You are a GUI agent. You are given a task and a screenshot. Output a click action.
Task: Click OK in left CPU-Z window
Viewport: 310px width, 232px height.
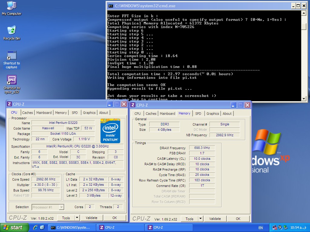point(115,218)
